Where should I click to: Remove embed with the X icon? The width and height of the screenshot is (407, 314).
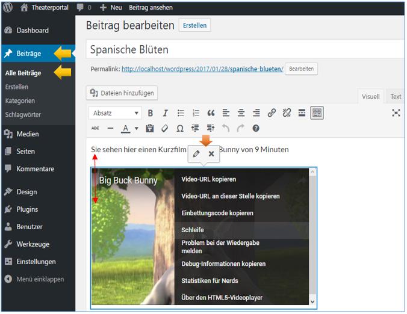(211, 154)
